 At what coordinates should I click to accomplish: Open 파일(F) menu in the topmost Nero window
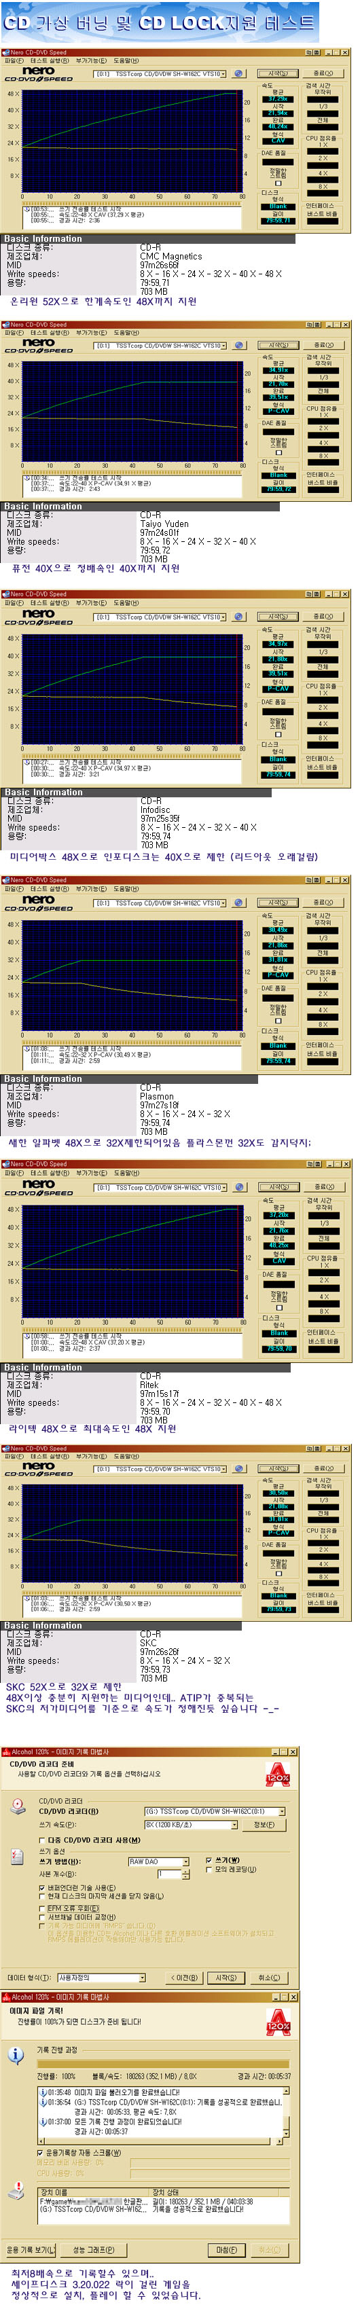[14, 61]
